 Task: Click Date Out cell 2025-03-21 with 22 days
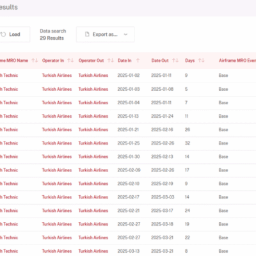click(162, 237)
